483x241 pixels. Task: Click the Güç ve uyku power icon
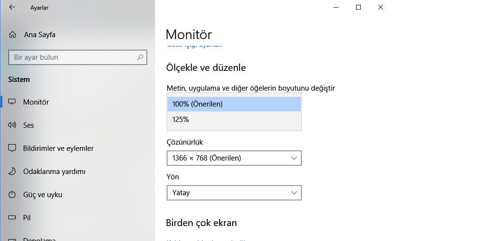[x=13, y=195]
